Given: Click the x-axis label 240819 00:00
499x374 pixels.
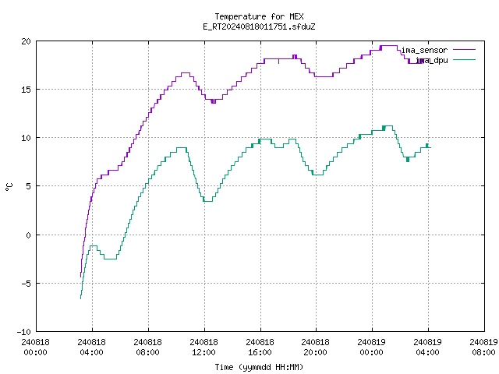Looking at the screenshot, I should (x=371, y=348).
